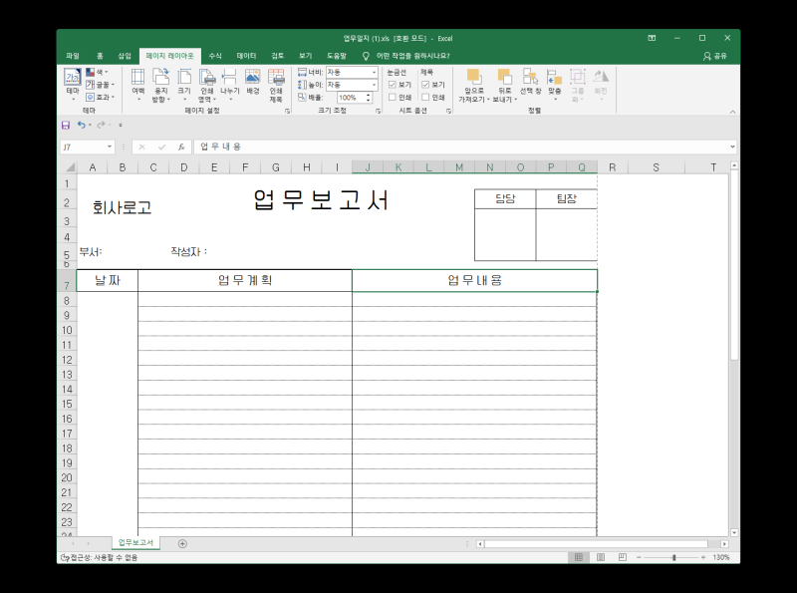Expand the Name Box dropdown arrow
797x593 pixels.
[x=110, y=147]
